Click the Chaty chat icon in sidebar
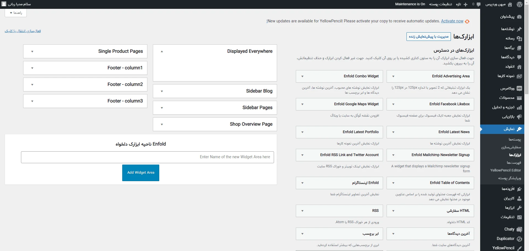Image resolution: width=529 pixels, height=251 pixels. [519, 229]
